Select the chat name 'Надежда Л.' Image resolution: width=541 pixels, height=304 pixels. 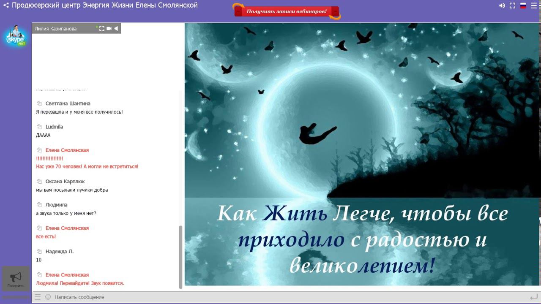(x=60, y=252)
